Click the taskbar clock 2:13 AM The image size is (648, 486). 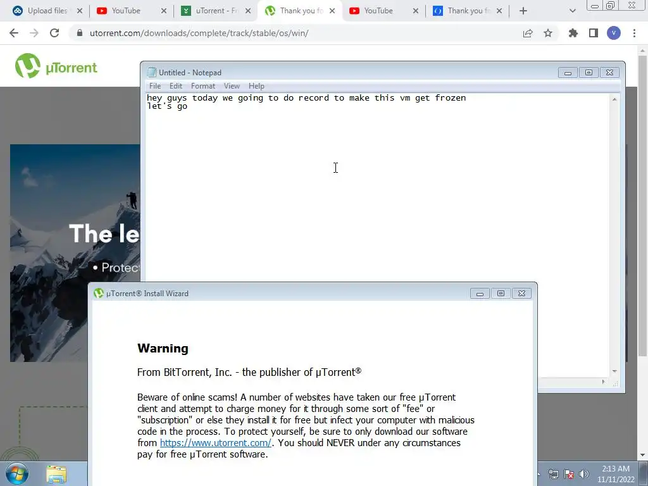[x=616, y=474]
